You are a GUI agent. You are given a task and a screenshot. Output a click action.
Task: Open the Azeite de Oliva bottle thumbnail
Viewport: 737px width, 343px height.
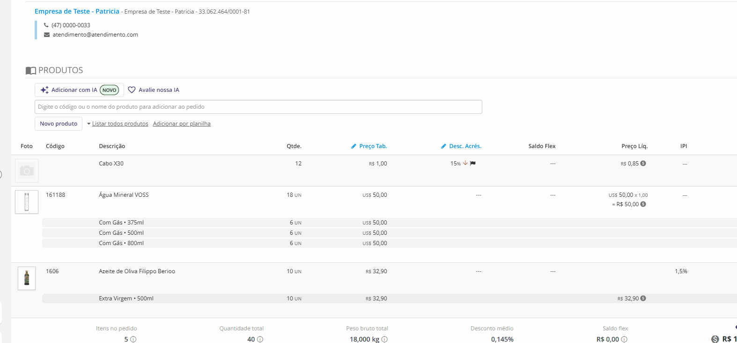pos(27,278)
